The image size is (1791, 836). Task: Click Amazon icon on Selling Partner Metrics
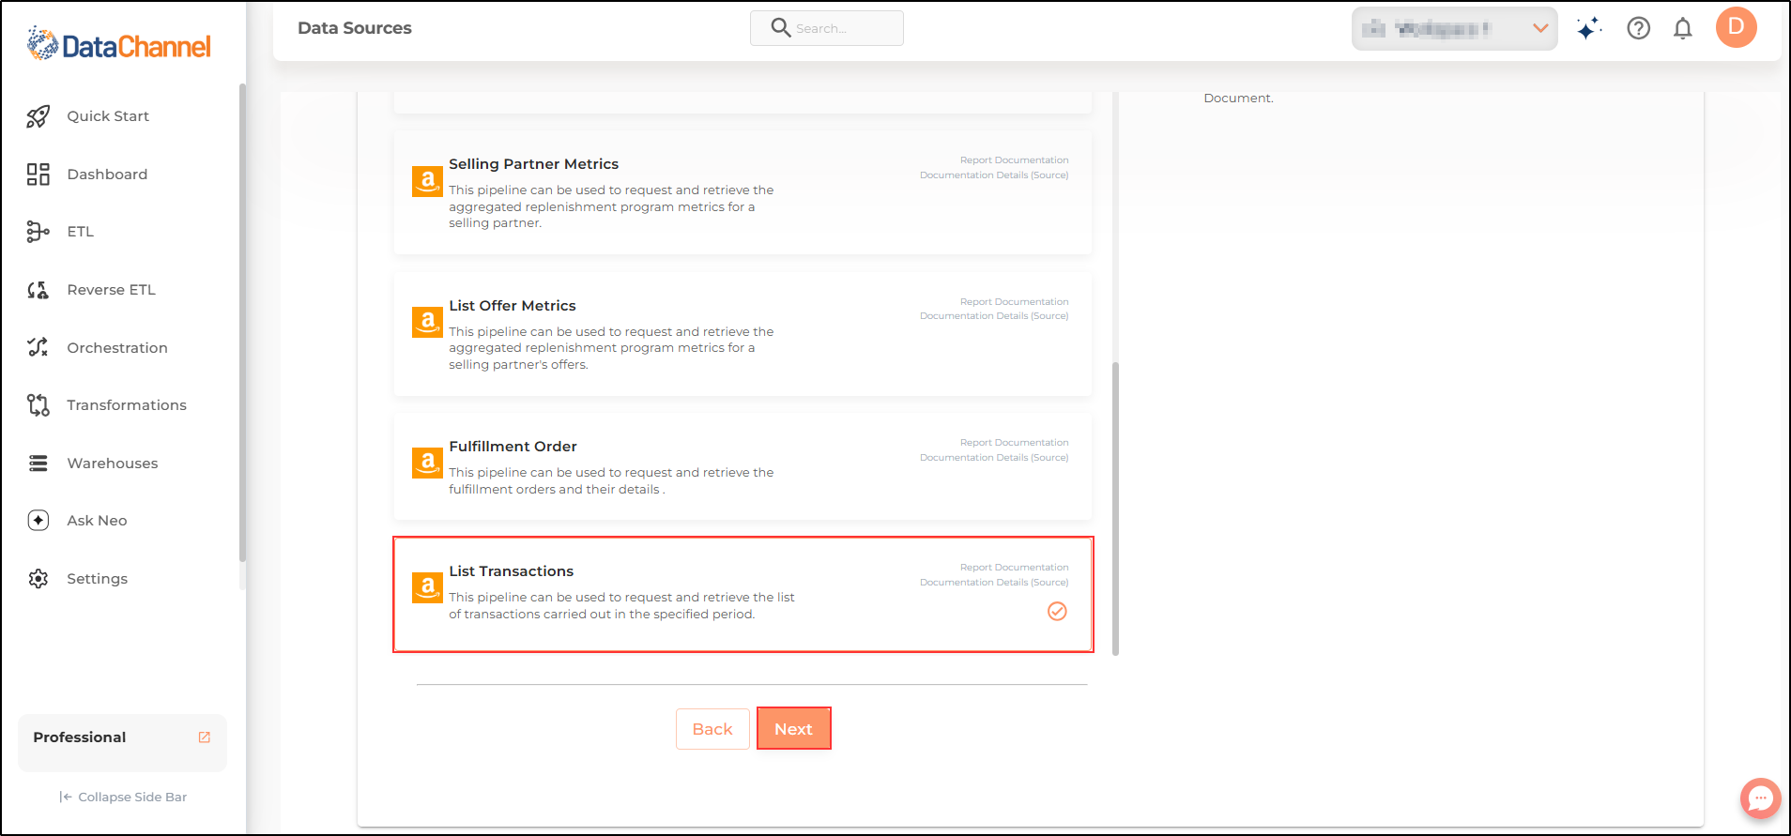tap(427, 181)
